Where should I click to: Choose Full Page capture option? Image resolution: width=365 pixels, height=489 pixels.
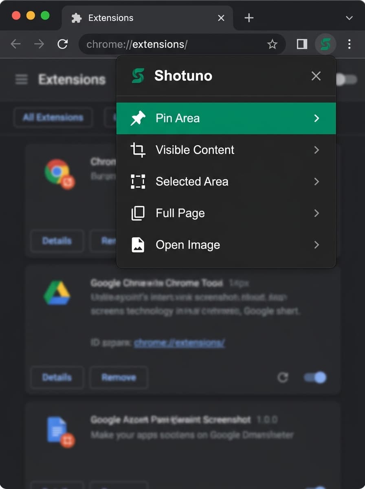tap(226, 213)
